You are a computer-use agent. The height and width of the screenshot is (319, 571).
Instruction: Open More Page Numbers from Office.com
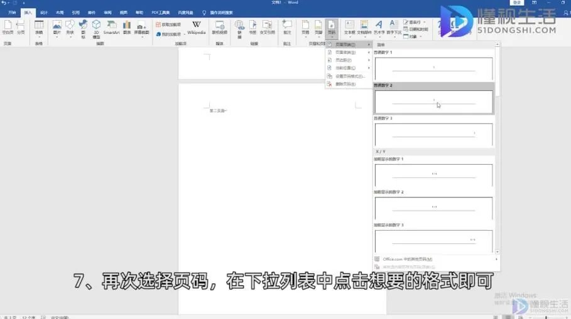pos(437,259)
